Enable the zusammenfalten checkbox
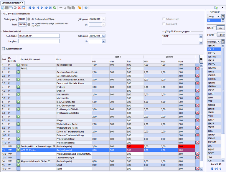 4,49
